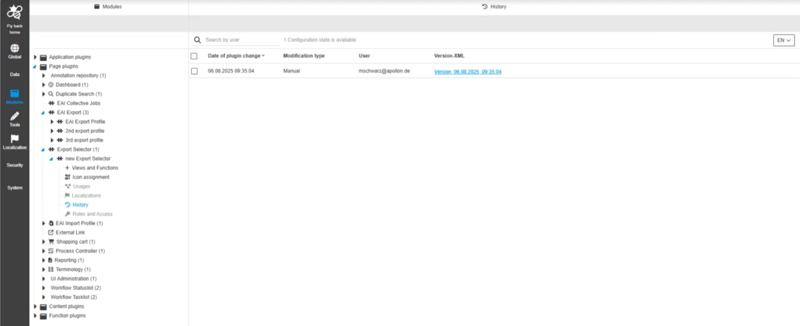Tick the select-all checkbox in table header
The height and width of the screenshot is (326, 800).
194,56
